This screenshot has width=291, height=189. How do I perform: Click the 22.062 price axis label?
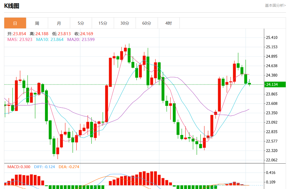click(272, 160)
